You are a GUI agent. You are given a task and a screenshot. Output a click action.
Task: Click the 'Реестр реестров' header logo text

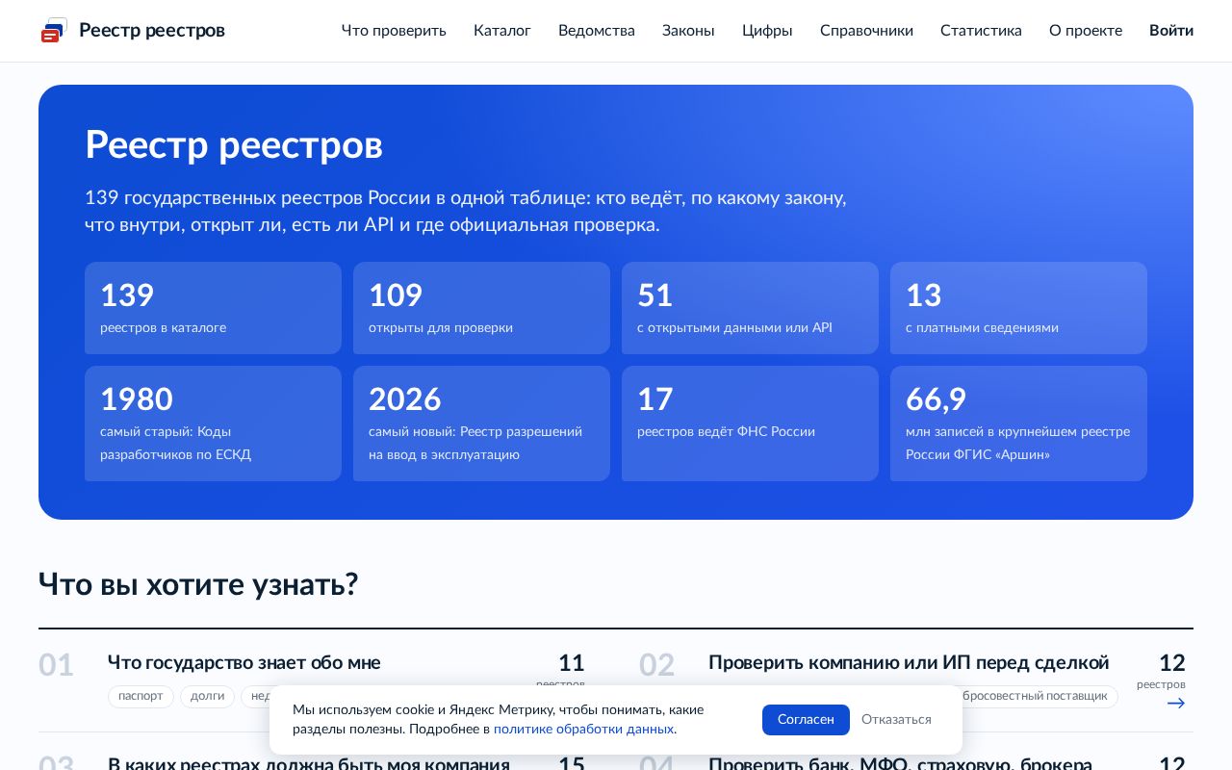pyautogui.click(x=152, y=31)
